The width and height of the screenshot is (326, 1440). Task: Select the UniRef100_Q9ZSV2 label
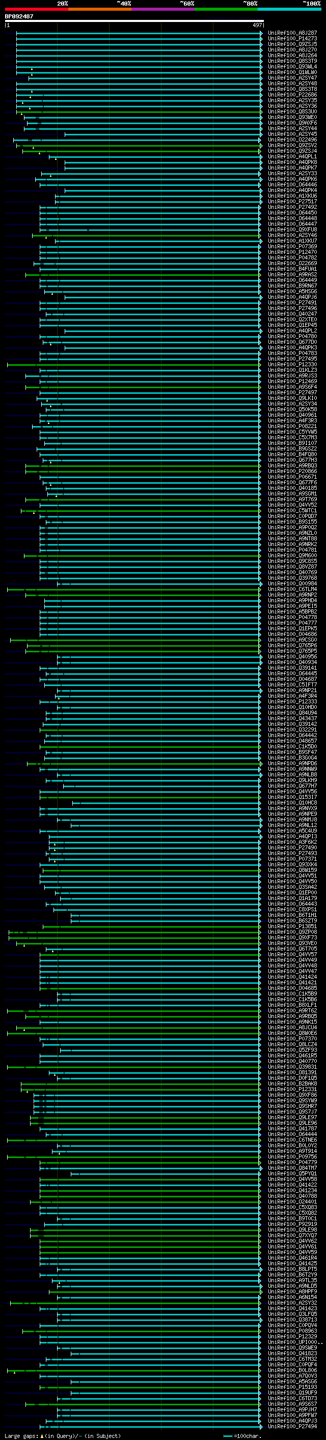tap(292, 146)
